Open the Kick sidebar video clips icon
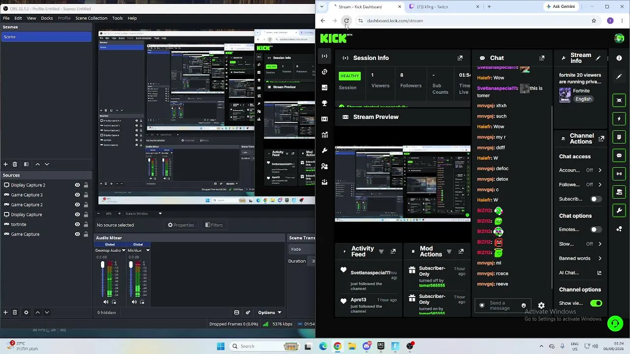The image size is (630, 354). point(324,119)
